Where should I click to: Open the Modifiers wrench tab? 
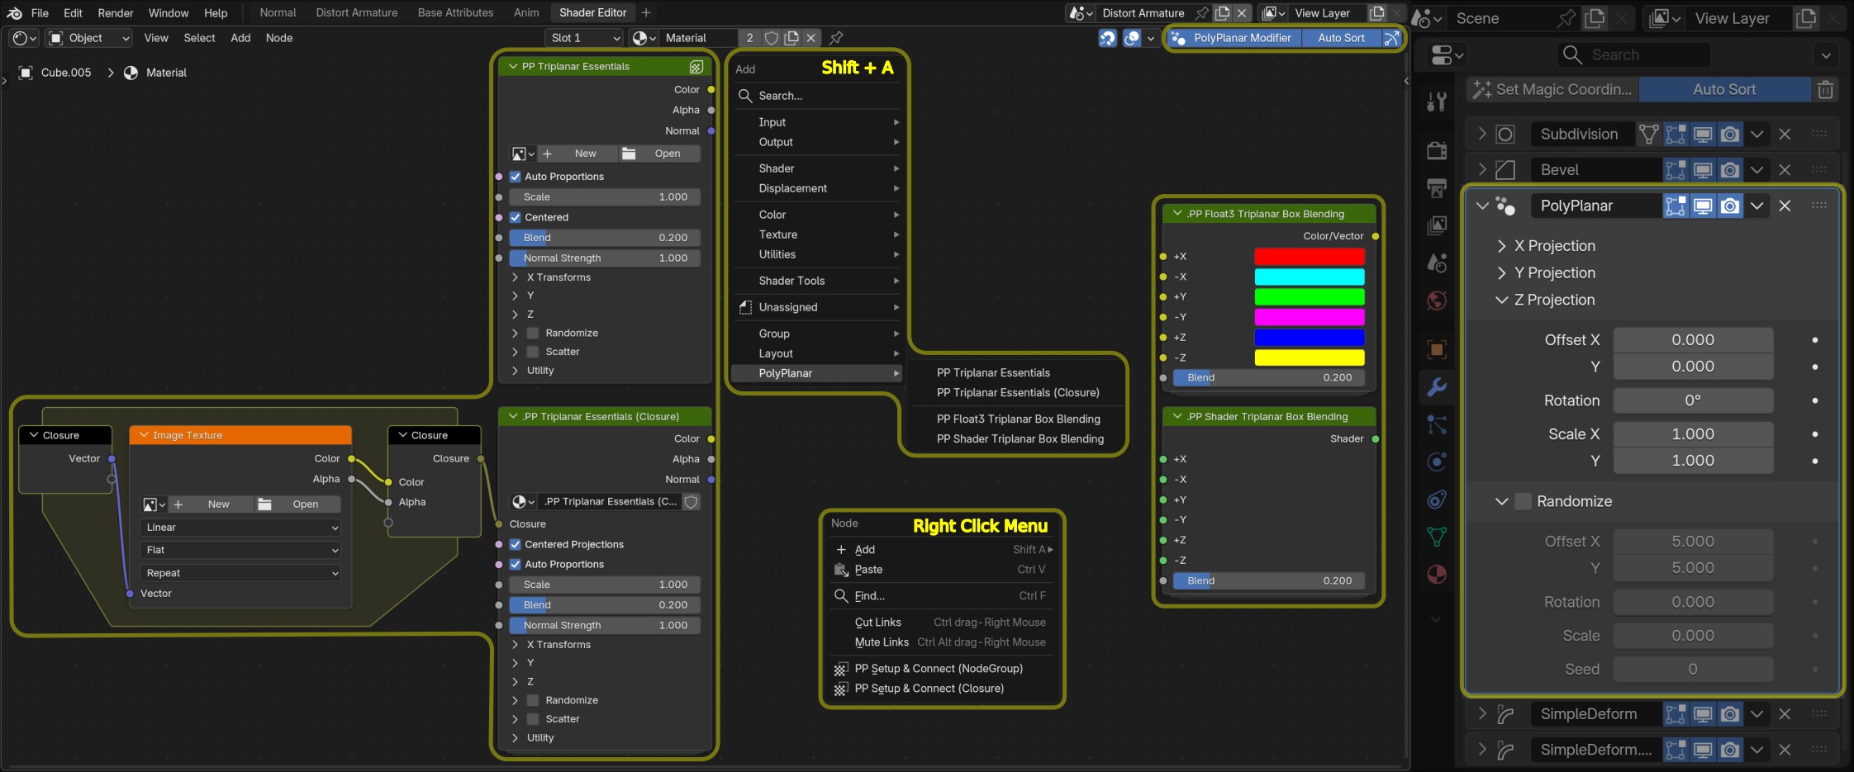pyautogui.click(x=1437, y=387)
